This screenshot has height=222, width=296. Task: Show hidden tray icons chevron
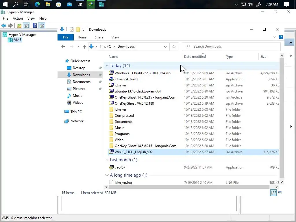pyautogui.click(x=236, y=4)
